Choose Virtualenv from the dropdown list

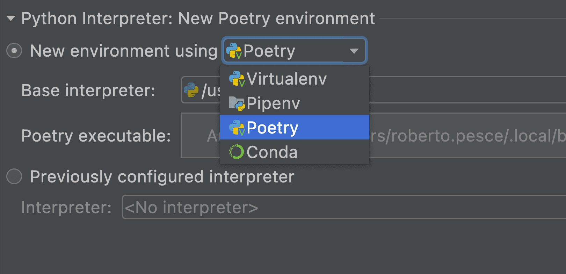click(295, 79)
